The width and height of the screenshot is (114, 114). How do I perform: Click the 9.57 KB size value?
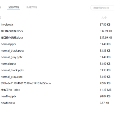104,103
